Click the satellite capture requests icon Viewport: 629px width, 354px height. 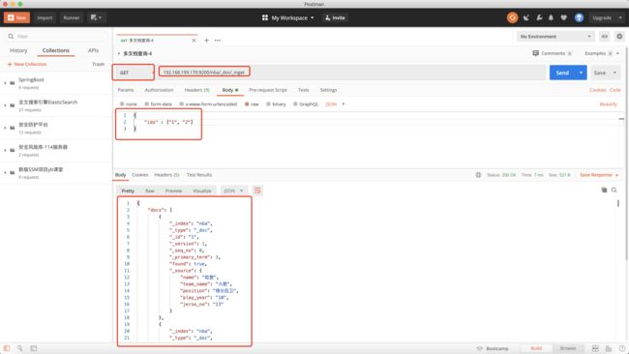pos(525,17)
